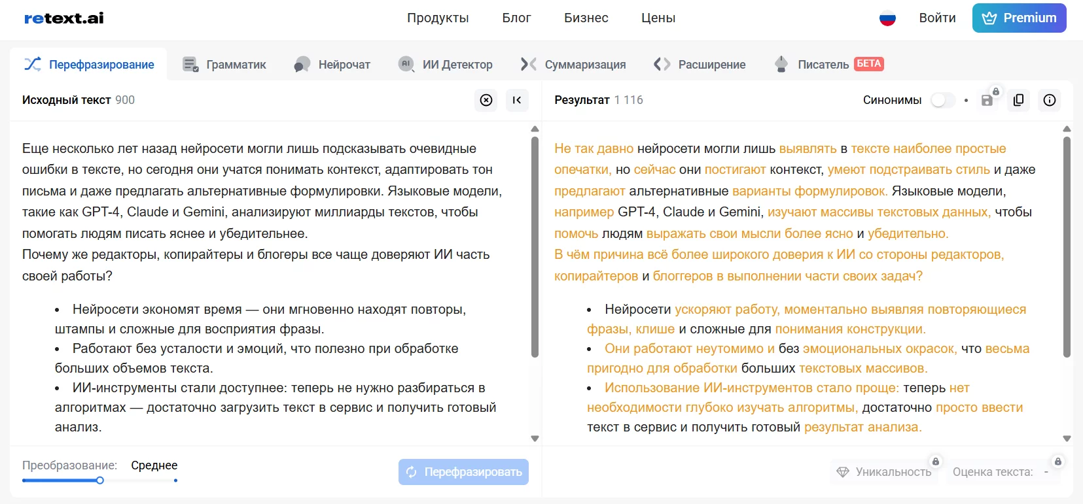Click the Войти login link
The height and width of the screenshot is (504, 1083).
click(x=937, y=18)
